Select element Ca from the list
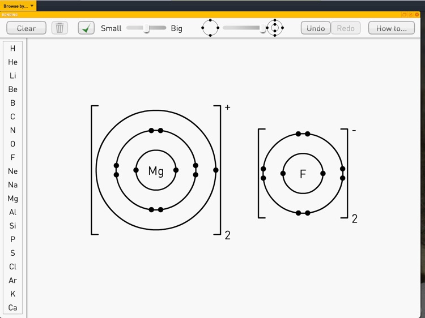 tap(12, 308)
